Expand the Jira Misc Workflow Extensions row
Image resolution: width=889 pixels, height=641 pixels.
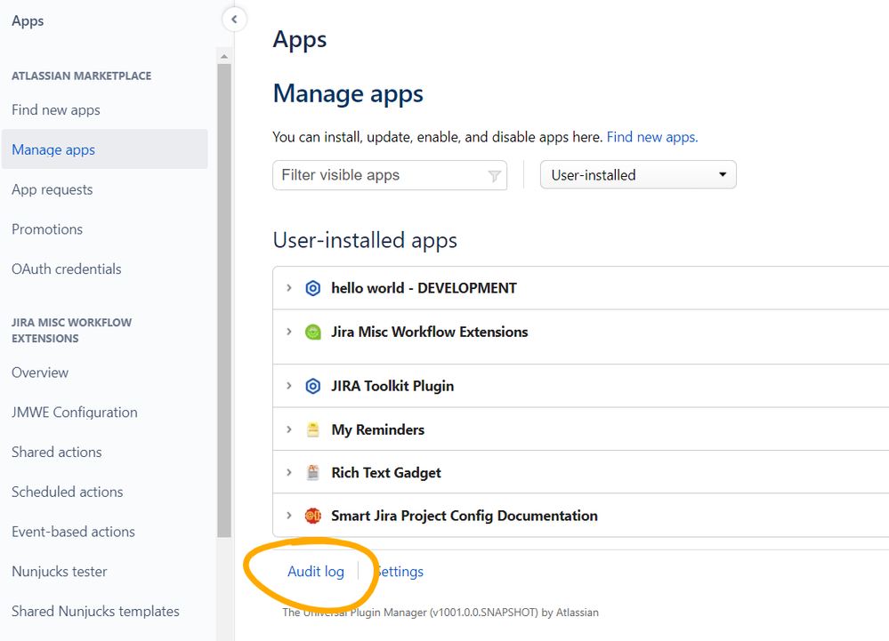tap(289, 332)
